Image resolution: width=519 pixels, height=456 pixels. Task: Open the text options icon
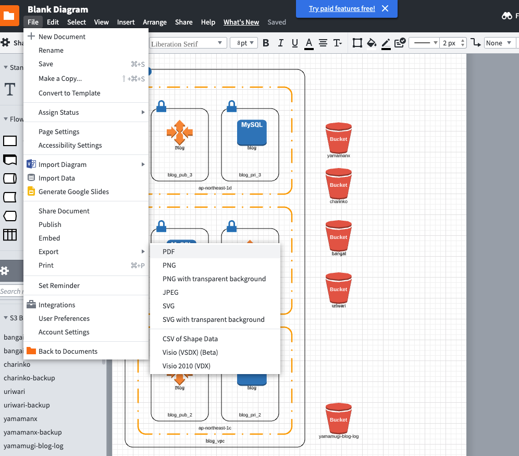338,43
